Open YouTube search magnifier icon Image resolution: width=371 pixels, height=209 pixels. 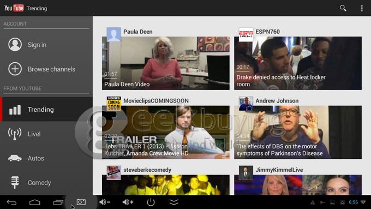[x=343, y=8]
